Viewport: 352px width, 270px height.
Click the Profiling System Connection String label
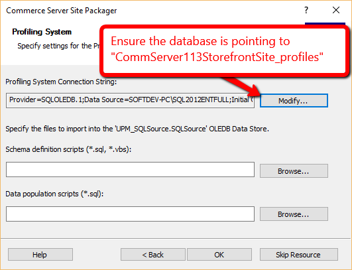pos(61,82)
